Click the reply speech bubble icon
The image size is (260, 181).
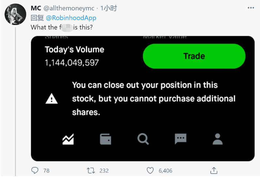[x=35, y=170]
